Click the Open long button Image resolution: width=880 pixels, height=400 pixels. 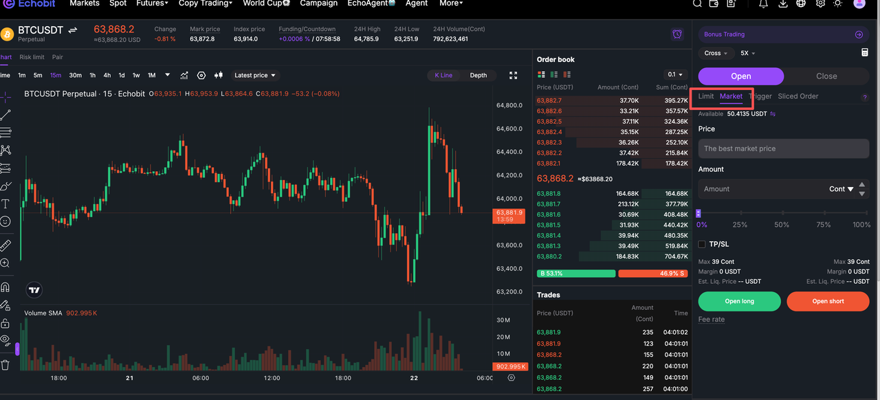click(x=740, y=301)
